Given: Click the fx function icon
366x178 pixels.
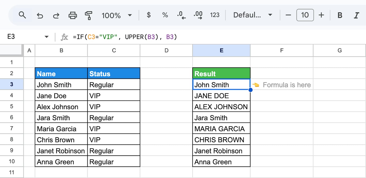Looking at the screenshot, I should coord(64,37).
